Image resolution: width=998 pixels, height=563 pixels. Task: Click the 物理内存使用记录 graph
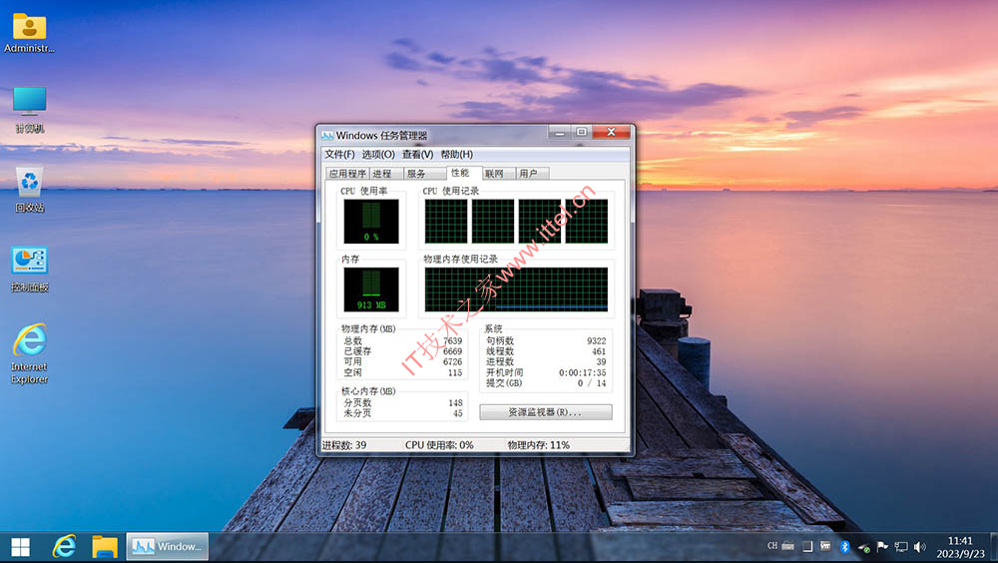(x=516, y=289)
